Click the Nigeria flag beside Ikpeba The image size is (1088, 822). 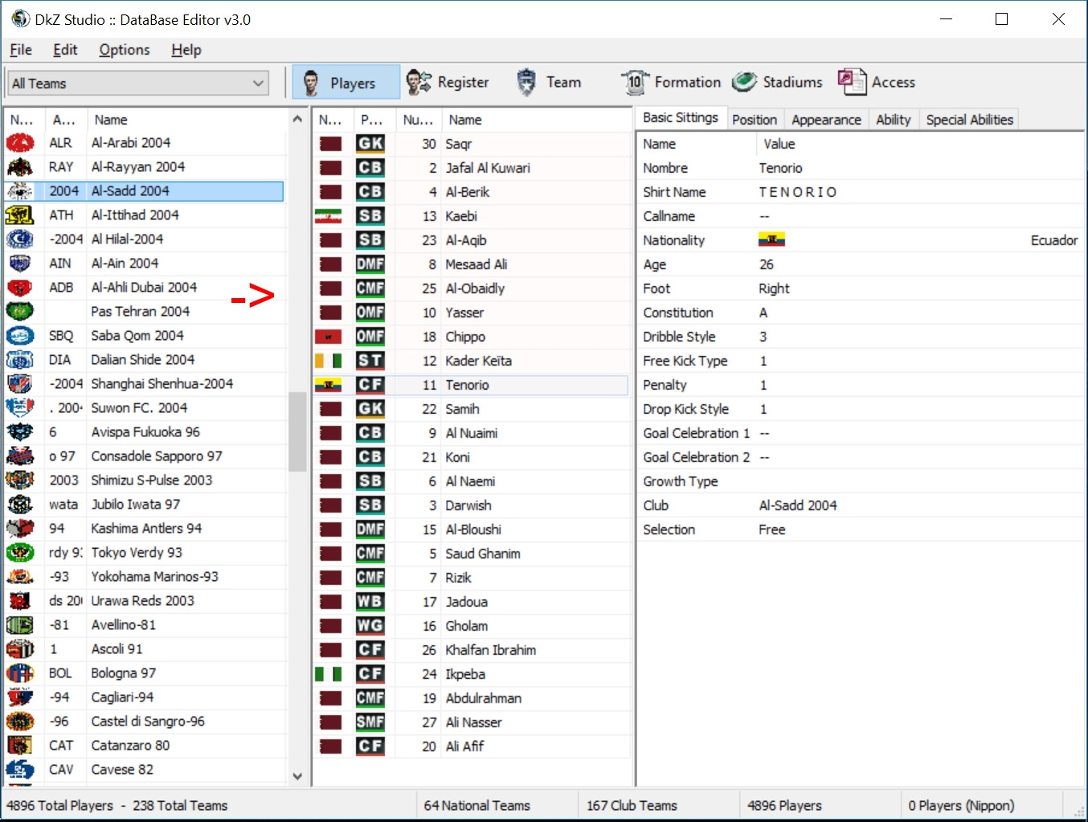click(x=329, y=674)
